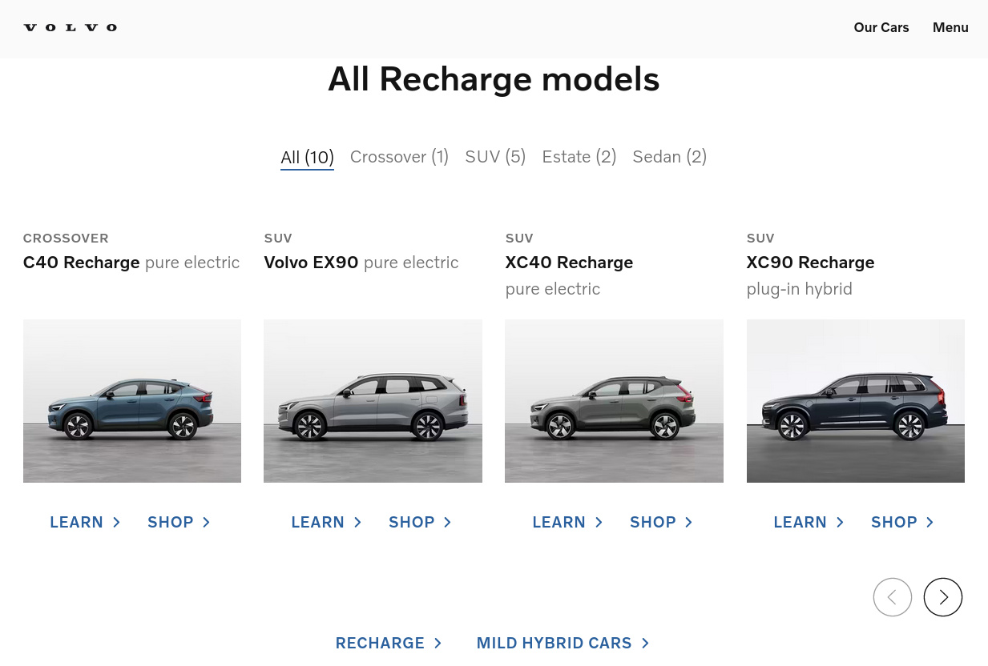Viewport: 988px width, 666px height.
Task: Go to next carousel slide arrow
Action: (x=942, y=597)
